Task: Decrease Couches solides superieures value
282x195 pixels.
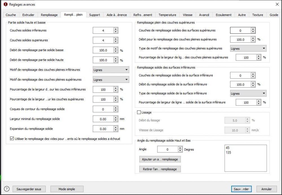Action: (x=116, y=42)
